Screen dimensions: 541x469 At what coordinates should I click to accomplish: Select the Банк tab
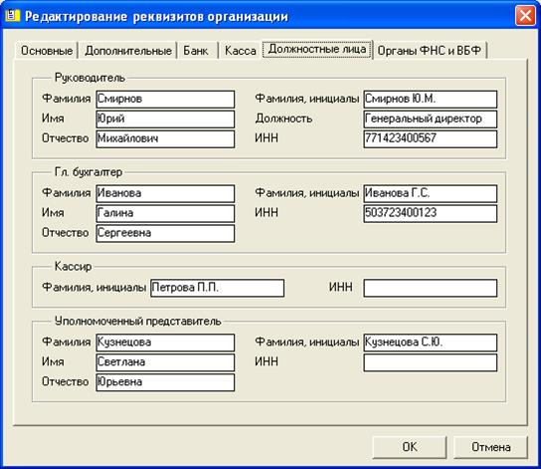(196, 51)
